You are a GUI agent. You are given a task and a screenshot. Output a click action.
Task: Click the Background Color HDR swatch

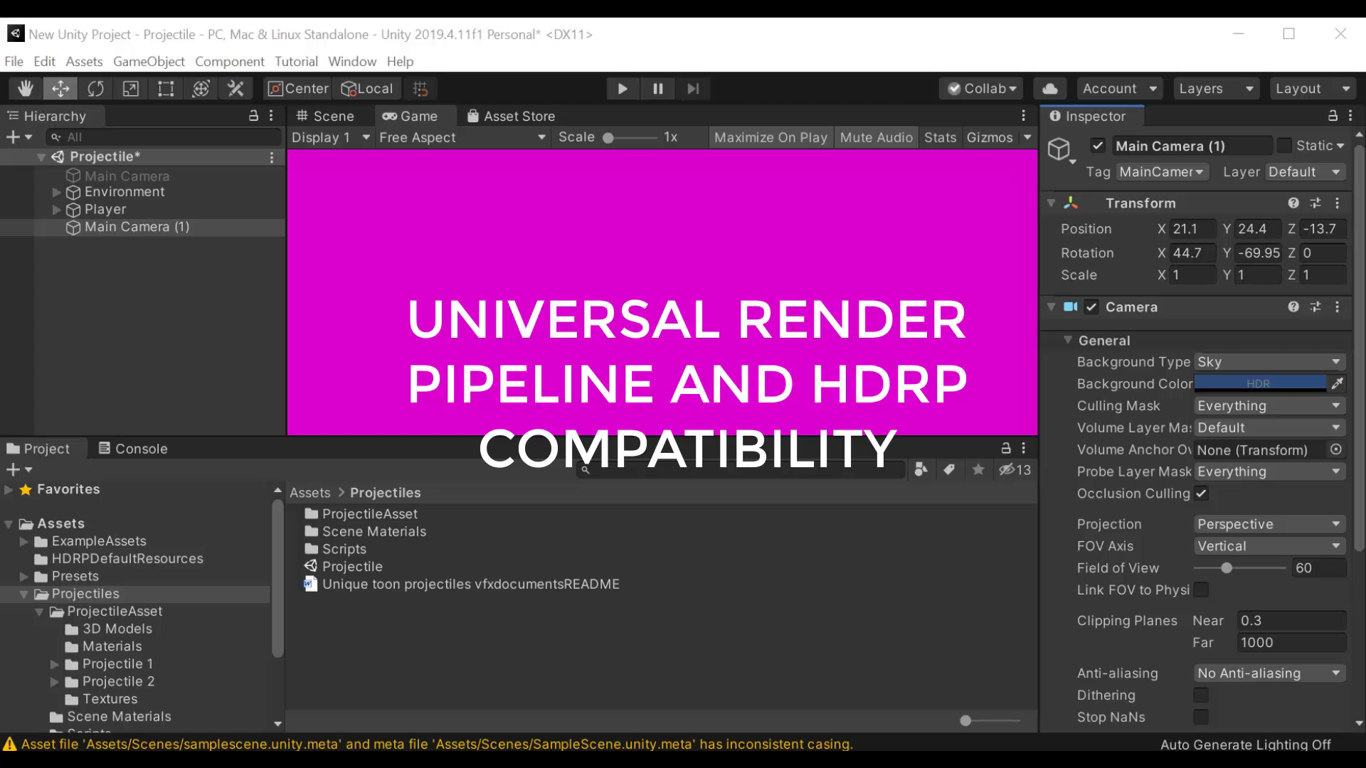coord(1260,383)
